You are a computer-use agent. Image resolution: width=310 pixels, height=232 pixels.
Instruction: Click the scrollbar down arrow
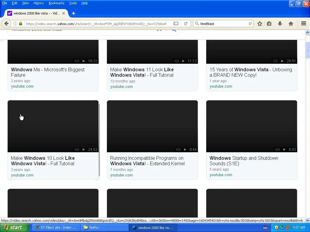tap(308, 220)
